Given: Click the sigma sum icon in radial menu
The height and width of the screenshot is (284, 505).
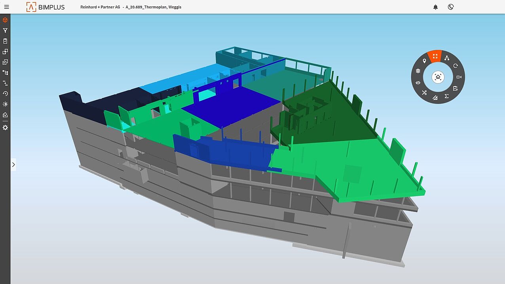Looking at the screenshot, I should click(446, 96).
